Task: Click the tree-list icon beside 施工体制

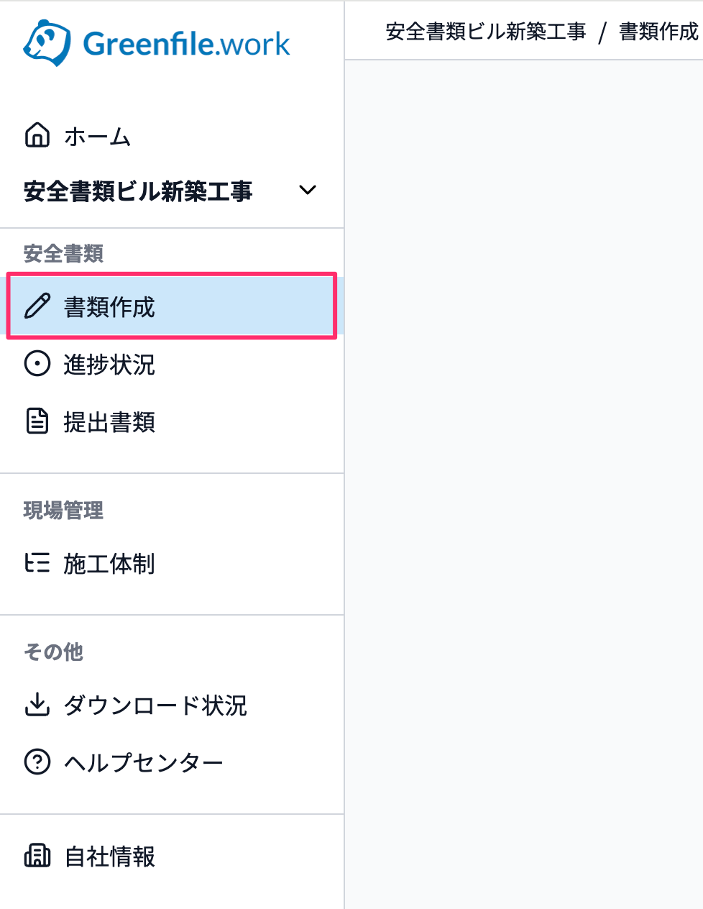Action: (37, 562)
